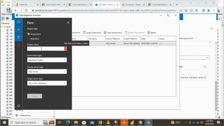
Task: Collapse the A010 folder tree node
Action: 2,27
